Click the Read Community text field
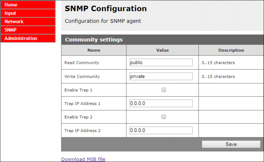 [161, 62]
